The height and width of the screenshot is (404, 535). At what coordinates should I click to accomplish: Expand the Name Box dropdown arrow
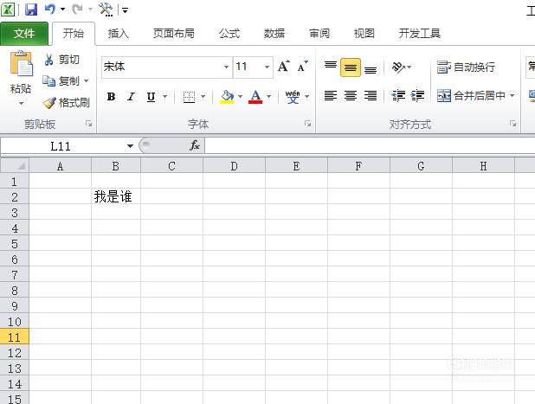tap(130, 146)
